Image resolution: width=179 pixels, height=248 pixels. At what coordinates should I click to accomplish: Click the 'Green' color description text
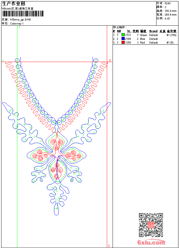(143, 35)
